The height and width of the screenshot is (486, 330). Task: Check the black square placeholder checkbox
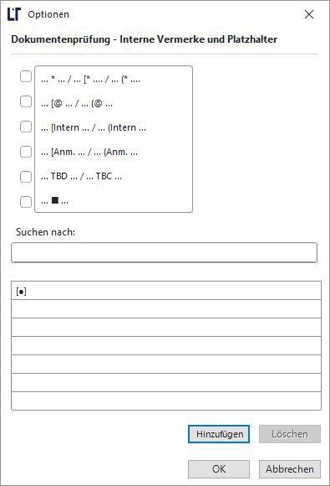pyautogui.click(x=26, y=202)
